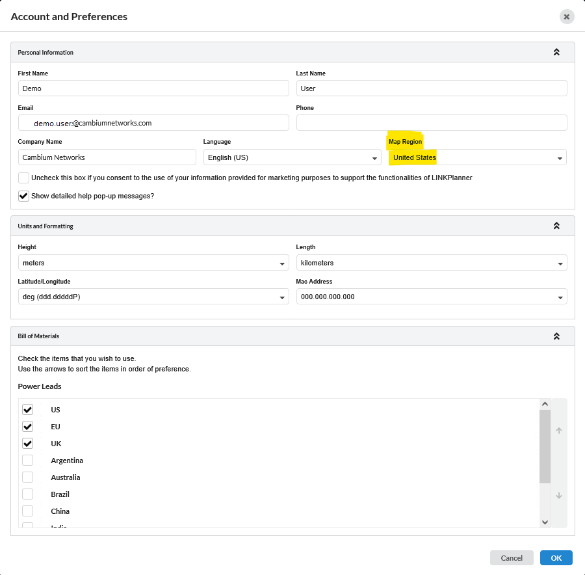
Task: Collapse the Units and Formatting section
Action: tap(556, 226)
